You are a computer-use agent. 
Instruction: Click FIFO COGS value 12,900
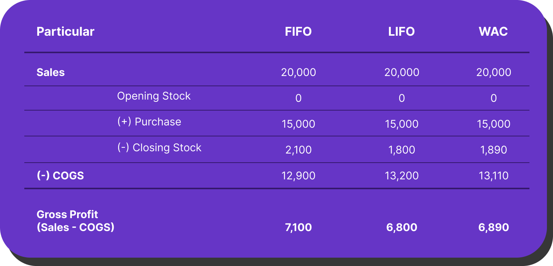tap(298, 176)
